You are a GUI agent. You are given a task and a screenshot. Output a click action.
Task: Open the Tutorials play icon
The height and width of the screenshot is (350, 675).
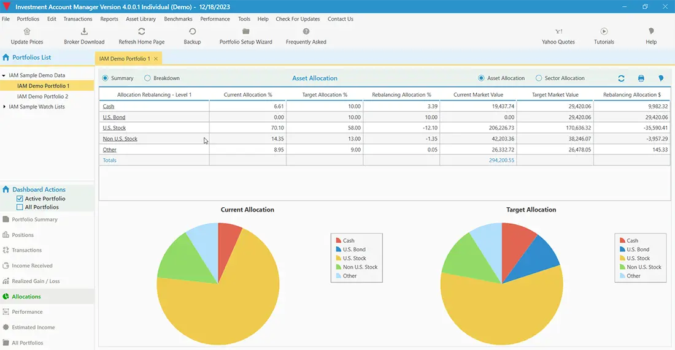[604, 32]
